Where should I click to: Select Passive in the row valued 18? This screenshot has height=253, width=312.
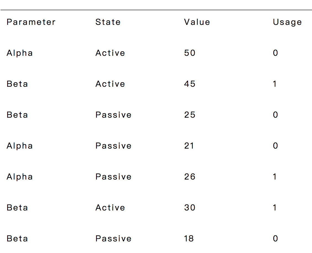click(113, 239)
